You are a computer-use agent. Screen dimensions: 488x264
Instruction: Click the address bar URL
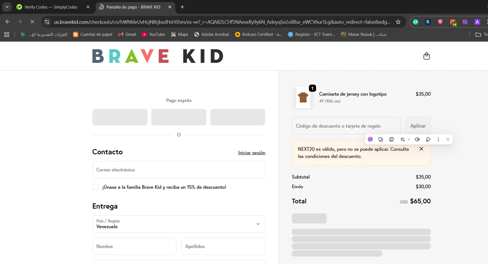pos(222,22)
